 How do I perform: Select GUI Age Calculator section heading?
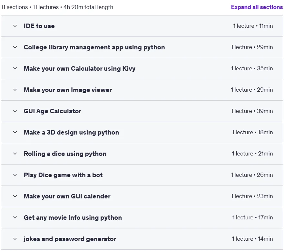pyautogui.click(x=53, y=111)
